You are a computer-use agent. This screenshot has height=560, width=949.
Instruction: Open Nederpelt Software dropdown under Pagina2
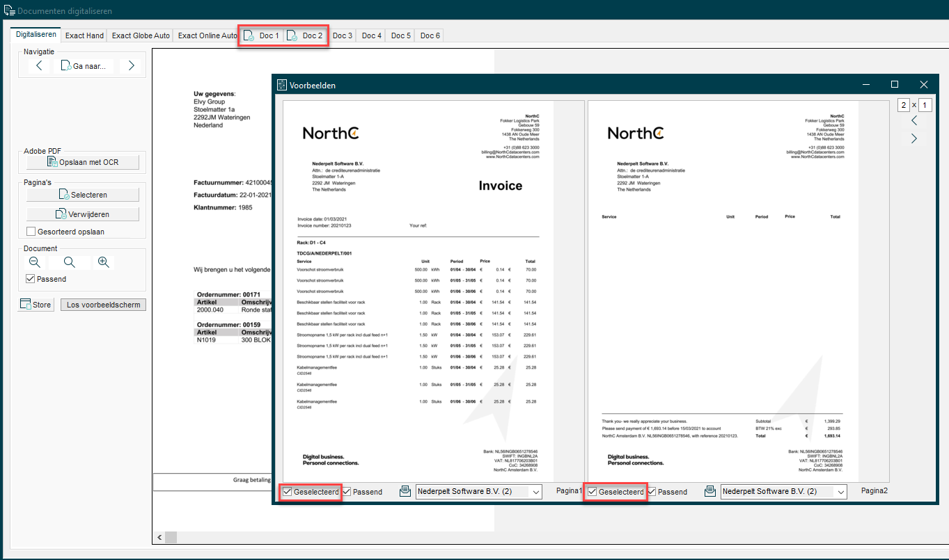[x=784, y=492]
